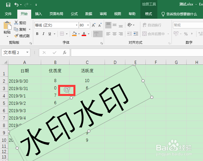The height and width of the screenshot is (161, 203).
Task: Click the Redo arrow icon
Action: tap(26, 5)
